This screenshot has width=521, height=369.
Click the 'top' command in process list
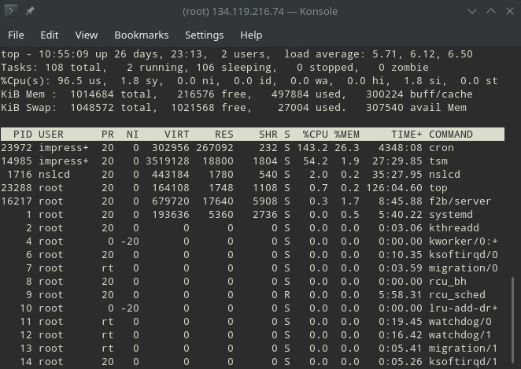438,188
